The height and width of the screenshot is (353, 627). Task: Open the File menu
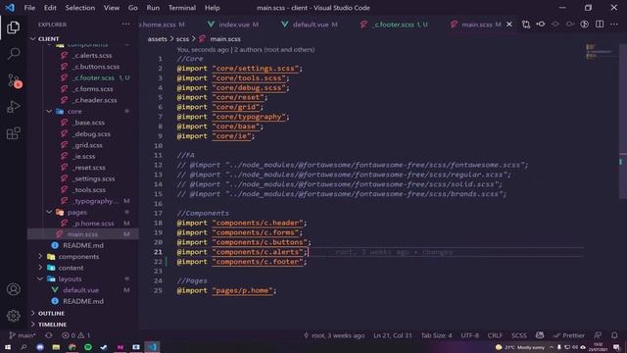click(29, 8)
